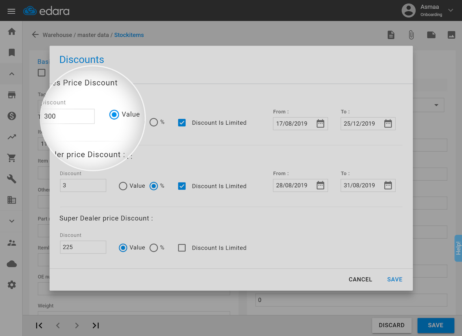This screenshot has height=336, width=462.
Task: Click the Super Dealer discount field with 225
Action: pyautogui.click(x=83, y=247)
